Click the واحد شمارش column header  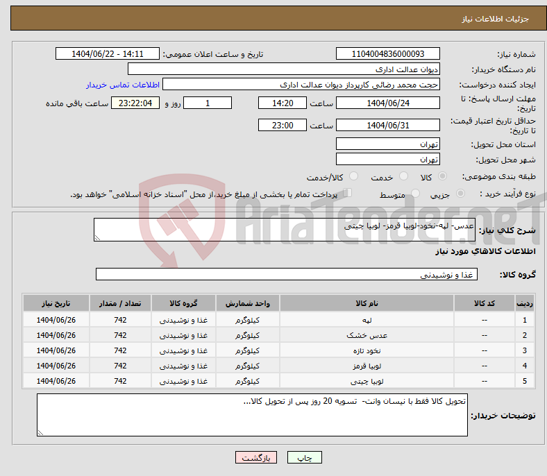247,303
